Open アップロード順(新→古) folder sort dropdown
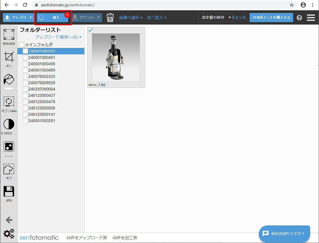Image resolution: width=319 pixels, height=243 pixels. [59, 37]
